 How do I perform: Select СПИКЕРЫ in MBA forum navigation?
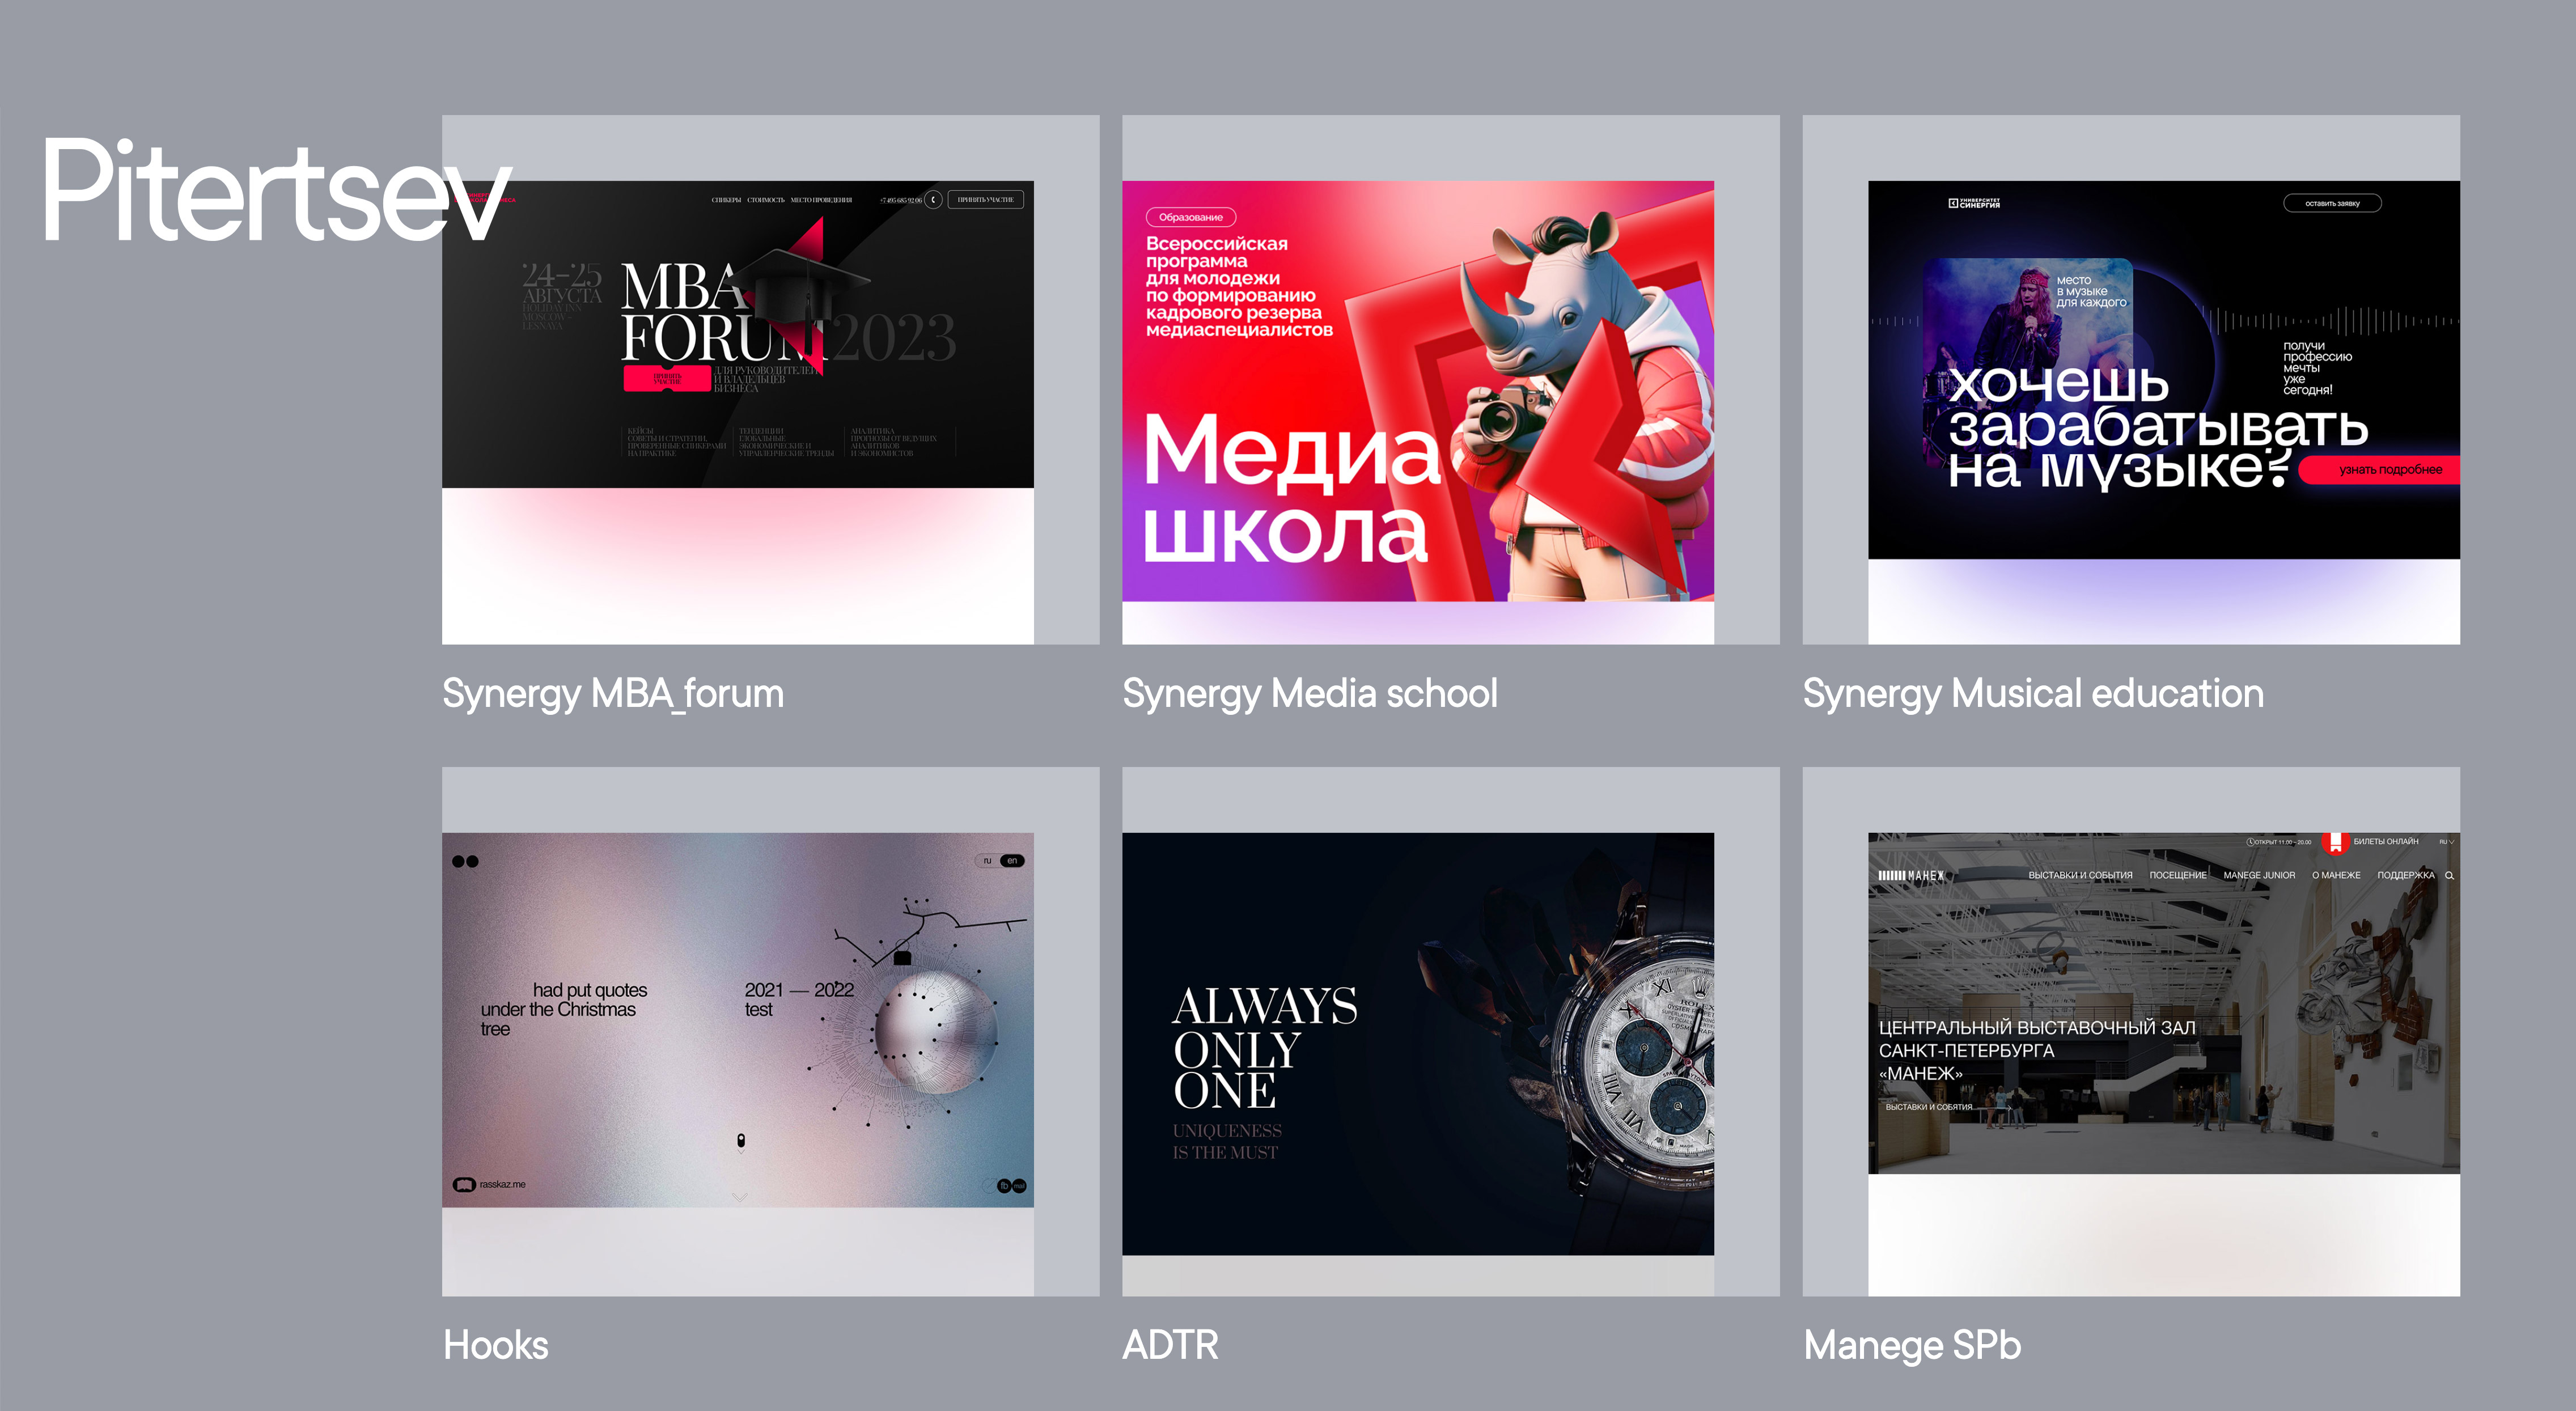[726, 200]
